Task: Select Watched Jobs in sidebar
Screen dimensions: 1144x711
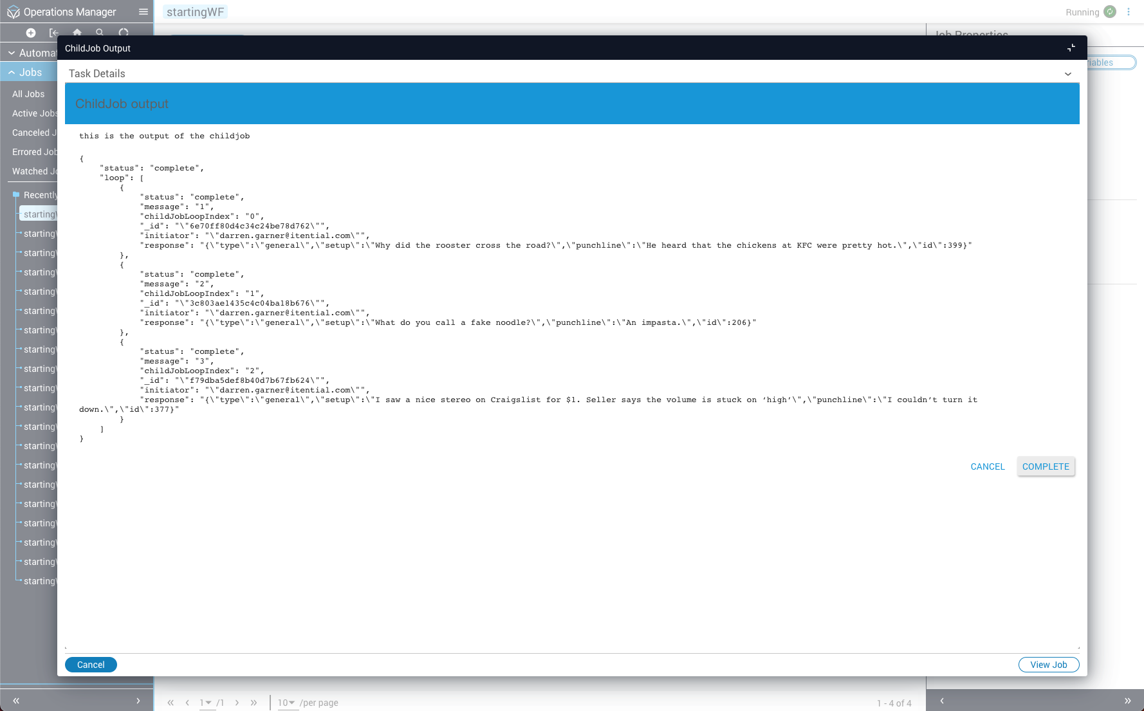Action: (35, 171)
